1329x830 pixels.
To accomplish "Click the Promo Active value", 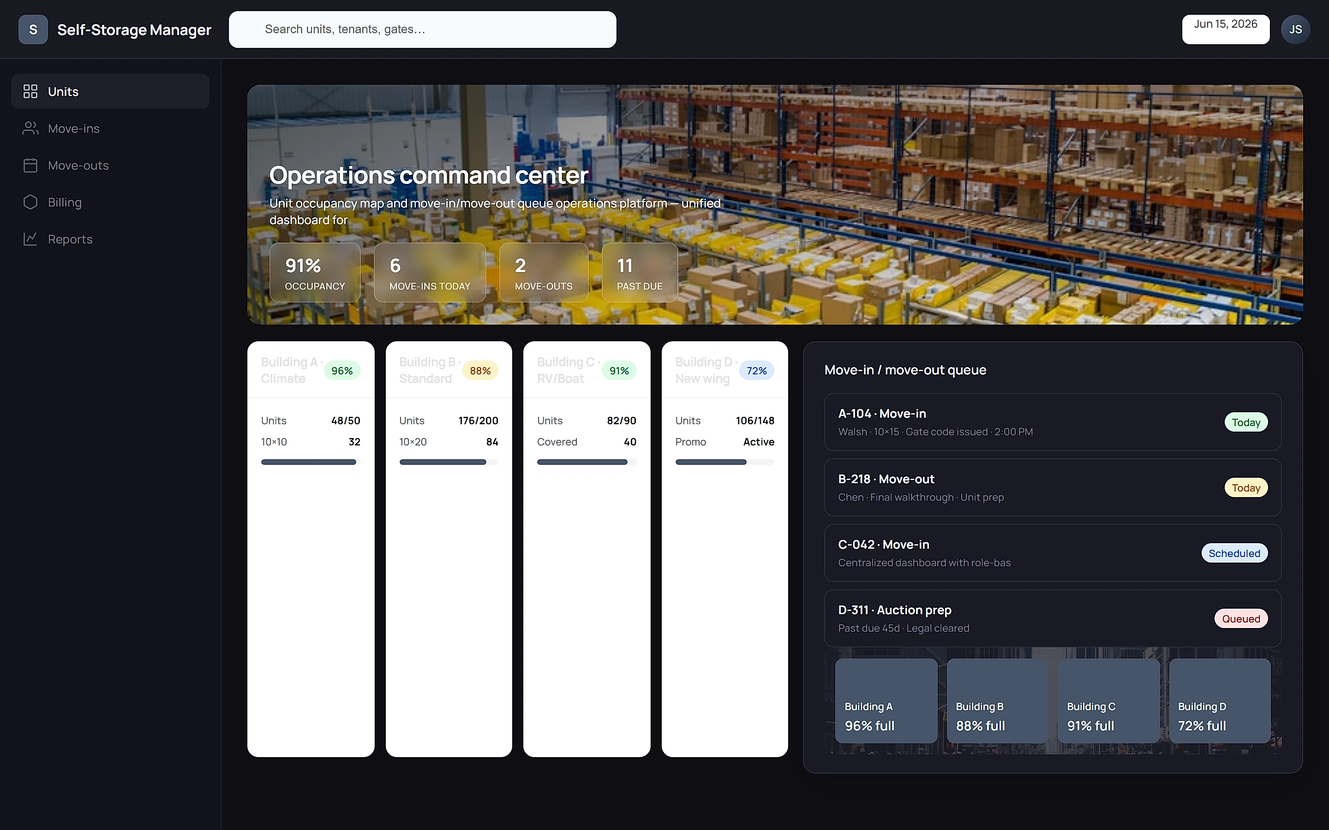I will click(x=759, y=442).
